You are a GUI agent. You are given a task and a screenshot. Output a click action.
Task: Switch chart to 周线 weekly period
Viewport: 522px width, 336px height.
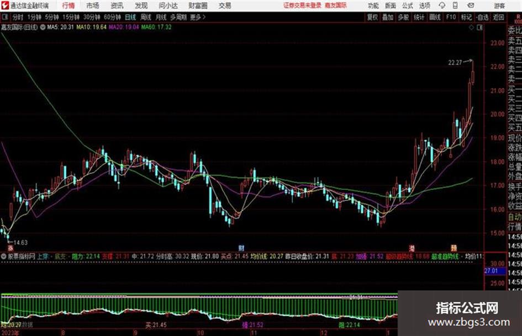pos(145,17)
